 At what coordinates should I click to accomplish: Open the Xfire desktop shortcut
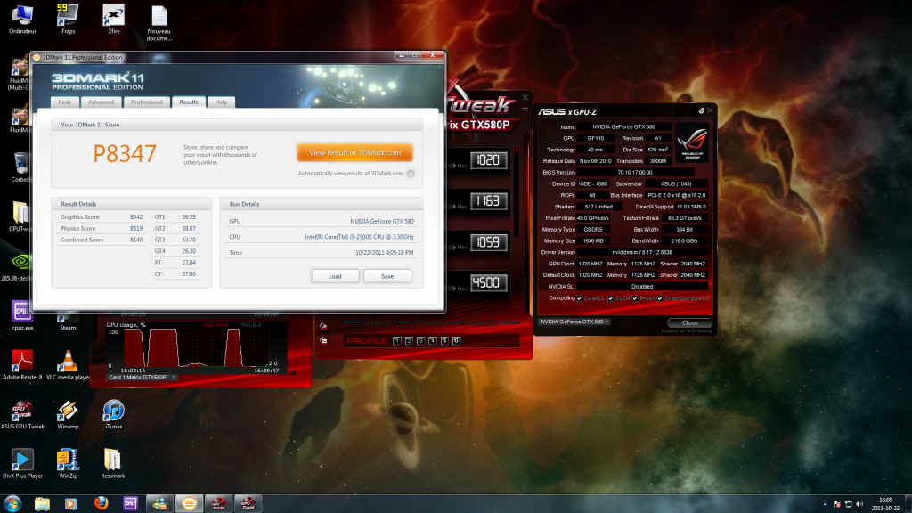pyautogui.click(x=113, y=19)
